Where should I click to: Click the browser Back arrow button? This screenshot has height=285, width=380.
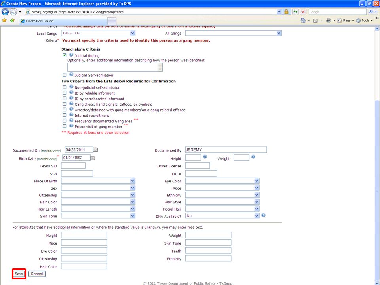pos(5,11)
